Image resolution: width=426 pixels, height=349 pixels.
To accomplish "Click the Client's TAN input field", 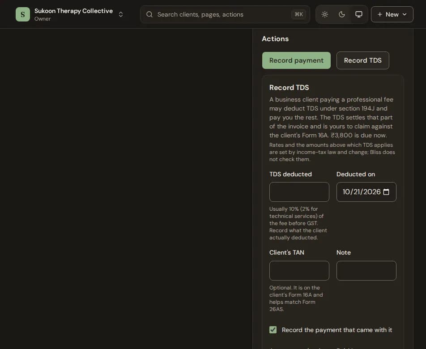I will tap(299, 271).
